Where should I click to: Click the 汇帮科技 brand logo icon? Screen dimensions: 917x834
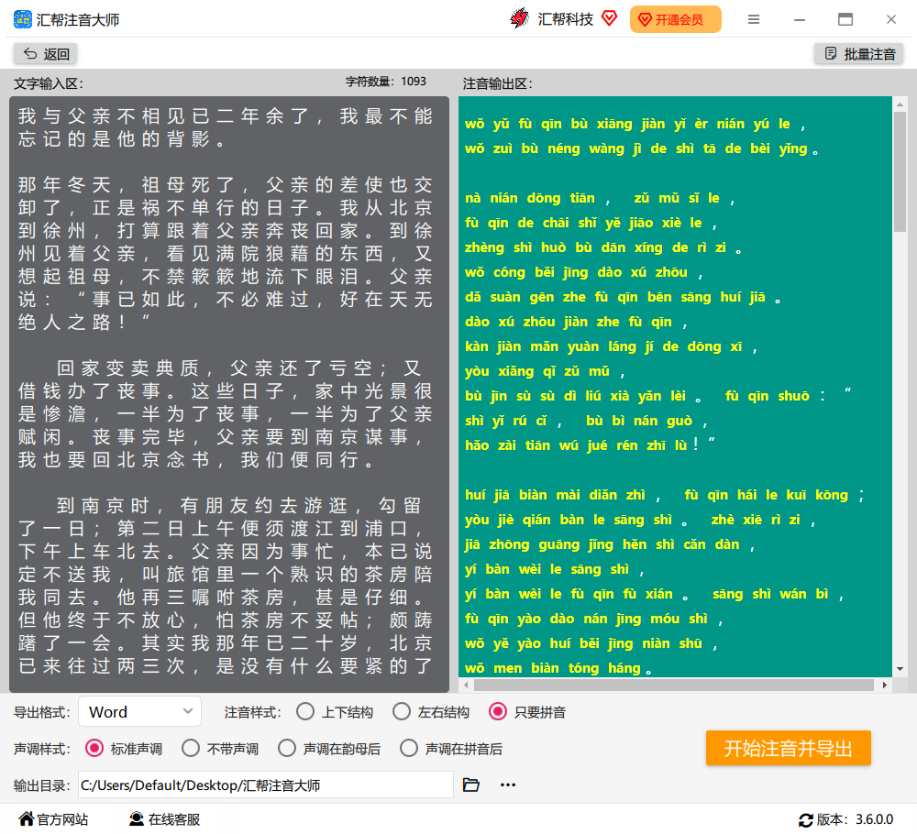pyautogui.click(x=519, y=18)
